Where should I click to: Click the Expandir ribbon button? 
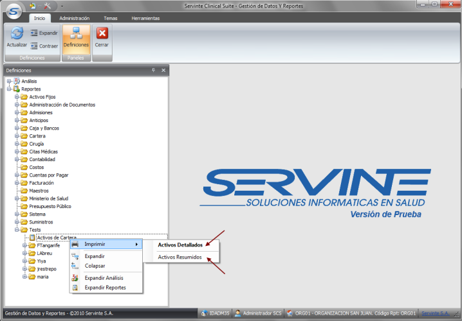(44, 33)
